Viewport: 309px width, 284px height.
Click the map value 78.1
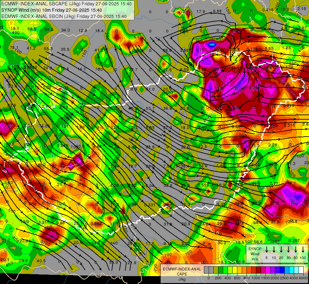(x=14, y=48)
